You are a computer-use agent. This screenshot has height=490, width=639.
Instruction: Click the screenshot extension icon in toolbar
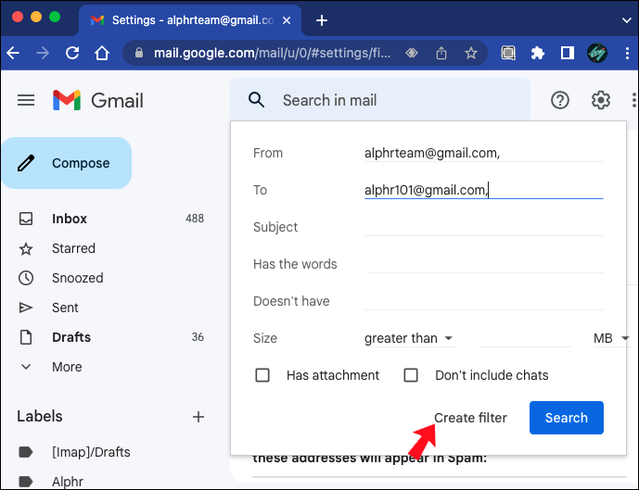click(508, 53)
